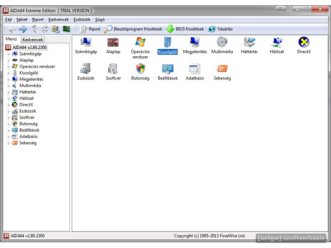Open the Eszközök menu in the menu bar
This screenshot has width=331, height=248.
point(82,19)
